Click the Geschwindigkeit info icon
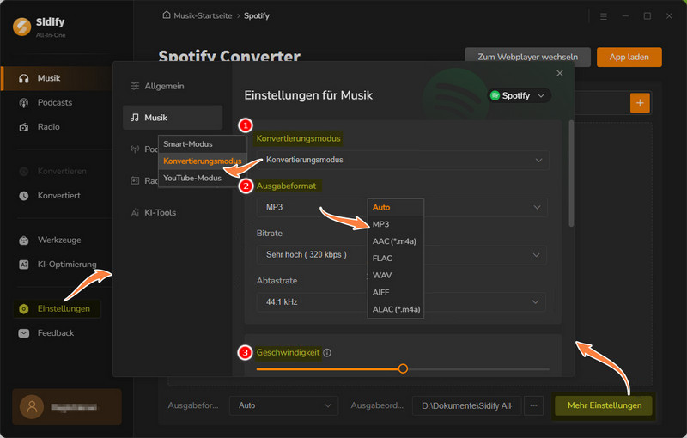Image resolution: width=687 pixels, height=438 pixels. (327, 353)
